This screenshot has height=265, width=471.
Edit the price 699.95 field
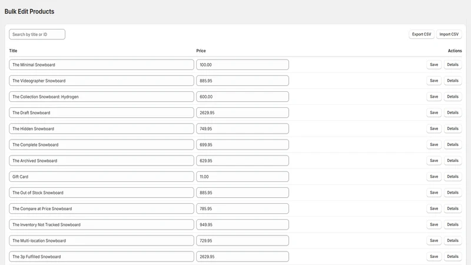pos(243,144)
